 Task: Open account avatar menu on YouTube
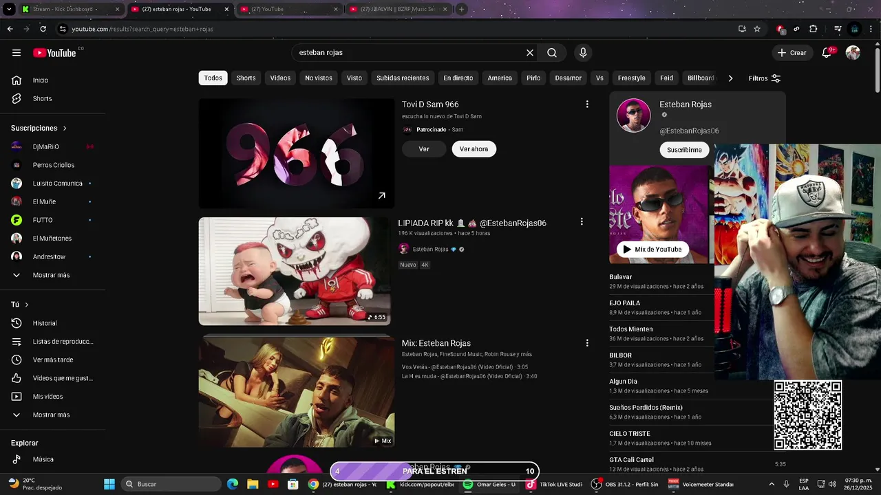[853, 53]
